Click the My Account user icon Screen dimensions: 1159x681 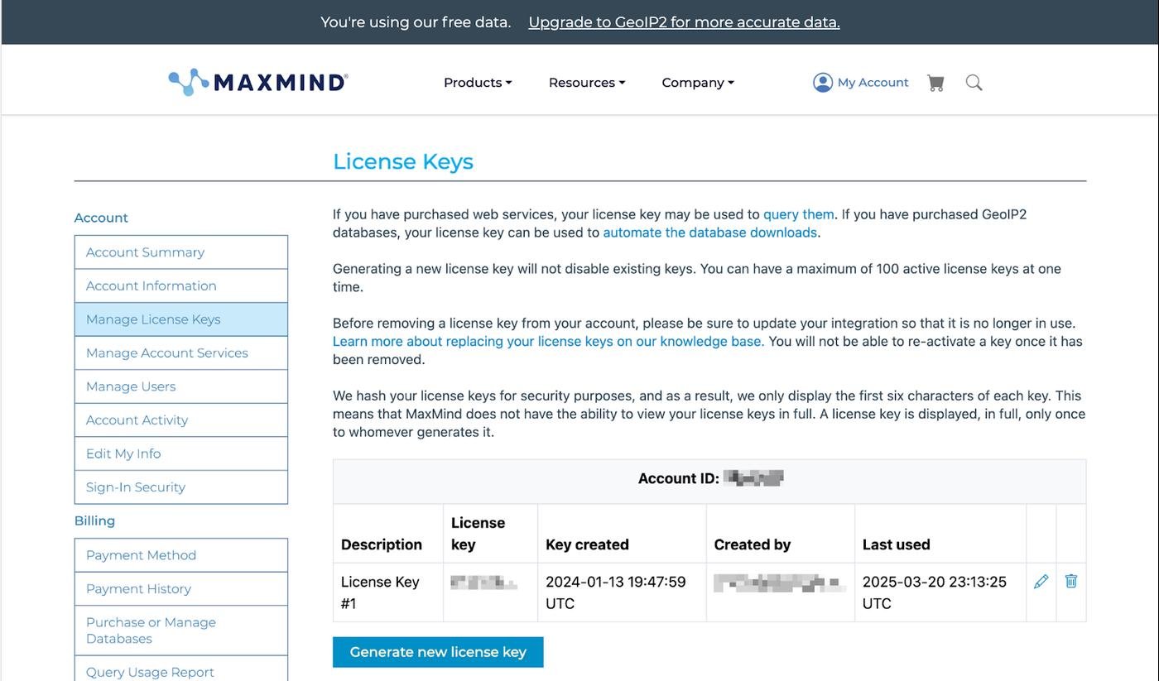(x=823, y=83)
